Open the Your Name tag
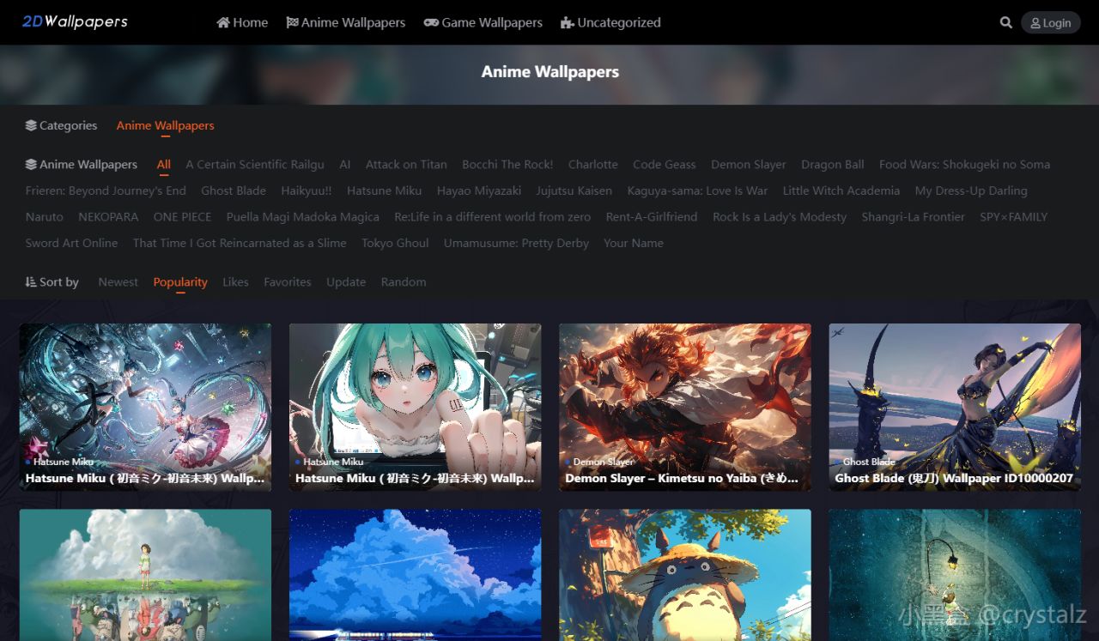1099x641 pixels. pyautogui.click(x=634, y=243)
